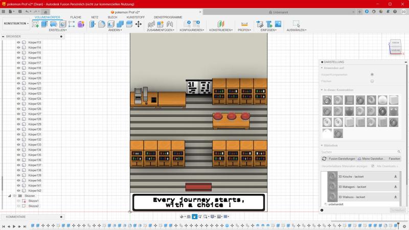
Task: Open the Favoriten library tab
Action: point(394,158)
